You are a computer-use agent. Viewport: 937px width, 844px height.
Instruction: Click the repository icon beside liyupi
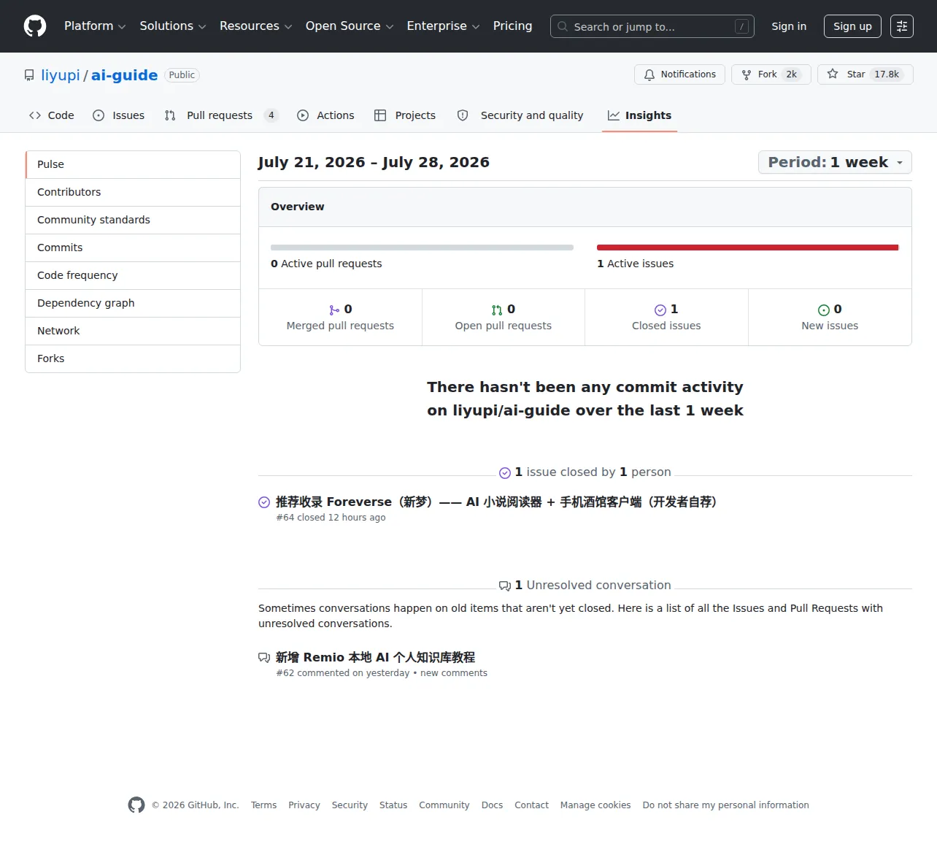pyautogui.click(x=29, y=75)
